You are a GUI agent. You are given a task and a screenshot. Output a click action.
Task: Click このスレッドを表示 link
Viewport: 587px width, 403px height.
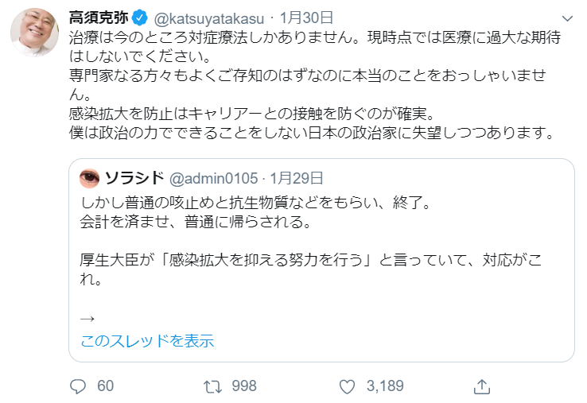147,341
